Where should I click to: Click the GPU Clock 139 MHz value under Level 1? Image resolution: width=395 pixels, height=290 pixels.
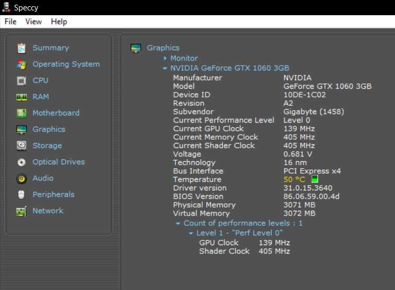tap(274, 243)
